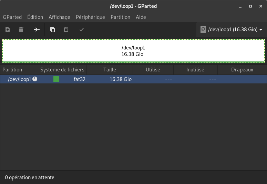This screenshot has width=267, height=184.
Task: Open the GParted menu
Action: (x=12, y=17)
